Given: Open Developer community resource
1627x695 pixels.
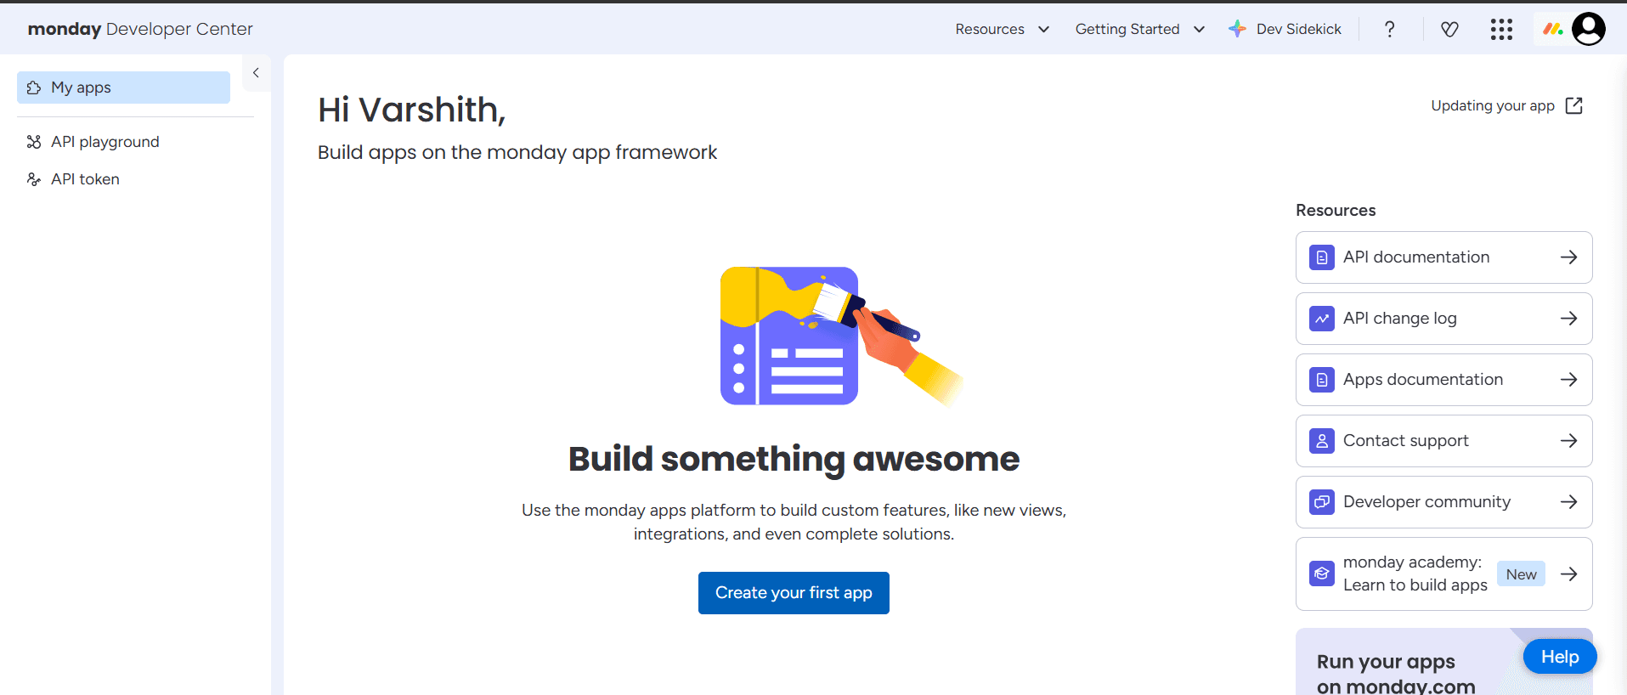Looking at the screenshot, I should [1443, 502].
